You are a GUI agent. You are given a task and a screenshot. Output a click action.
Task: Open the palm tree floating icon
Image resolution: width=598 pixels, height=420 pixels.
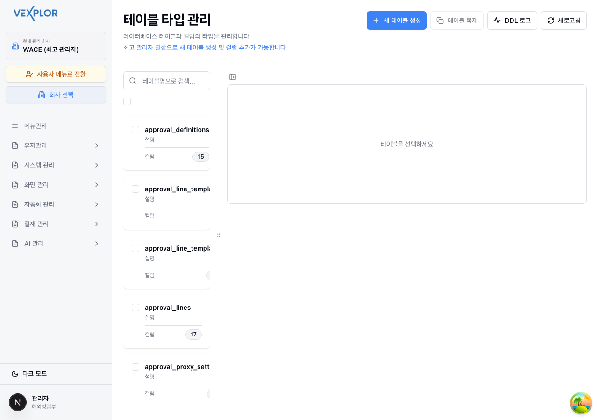(x=581, y=403)
